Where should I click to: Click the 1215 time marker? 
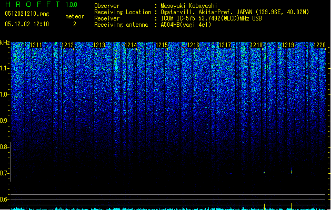click(x=162, y=45)
